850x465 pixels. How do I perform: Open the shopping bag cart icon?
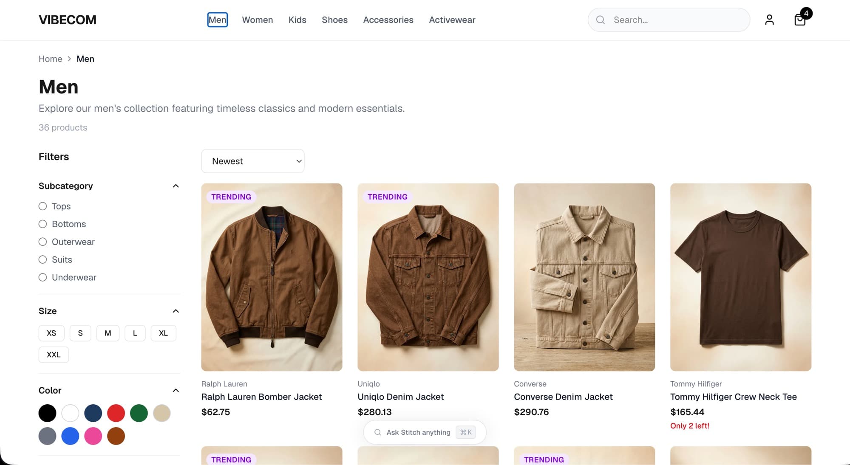point(800,20)
